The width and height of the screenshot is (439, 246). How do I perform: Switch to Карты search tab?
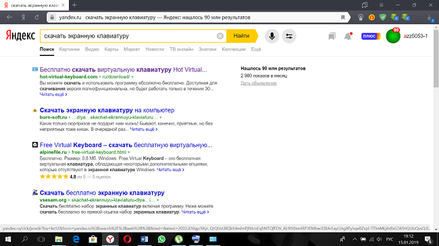click(111, 49)
